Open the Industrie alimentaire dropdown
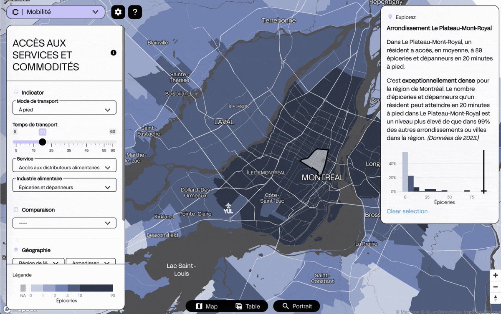 [x=64, y=185]
